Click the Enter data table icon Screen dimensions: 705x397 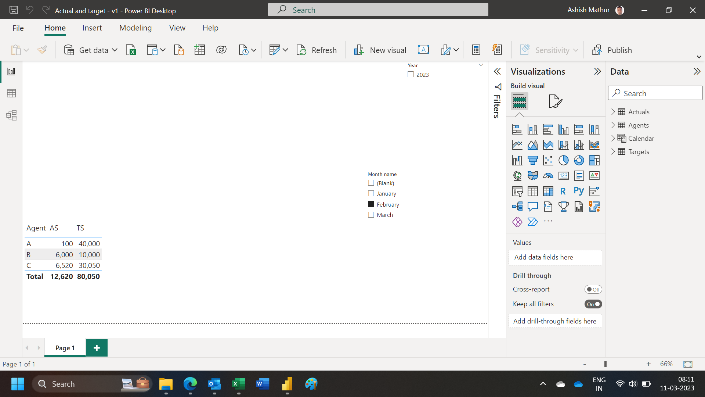coord(199,50)
